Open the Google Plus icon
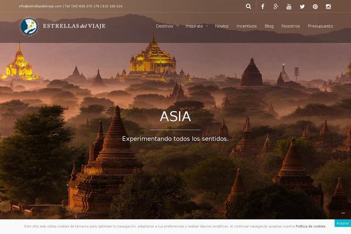Screen dimensions: 351x234 pos(276,6)
